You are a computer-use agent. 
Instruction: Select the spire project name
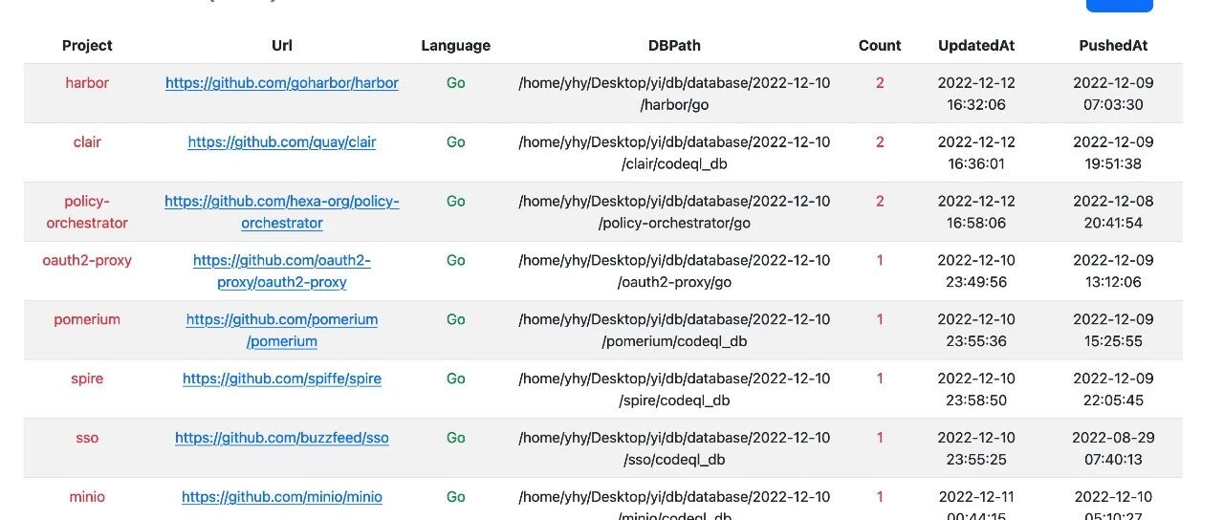(x=87, y=379)
